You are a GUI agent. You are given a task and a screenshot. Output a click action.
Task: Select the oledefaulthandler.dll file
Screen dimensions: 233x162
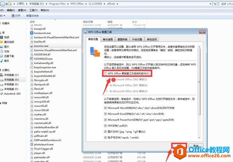pyautogui.click(x=46, y=127)
